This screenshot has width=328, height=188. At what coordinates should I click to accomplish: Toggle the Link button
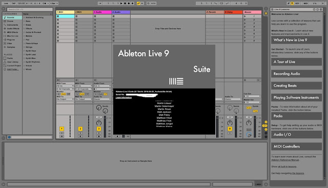(x=6, y=4)
